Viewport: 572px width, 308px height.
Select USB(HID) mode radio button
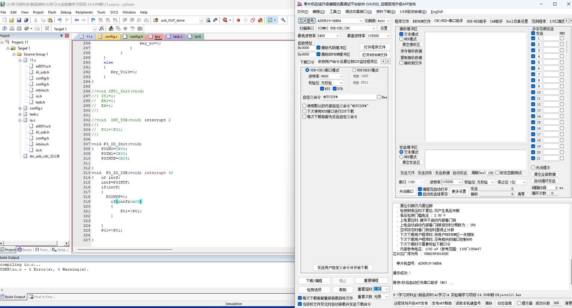point(354,70)
